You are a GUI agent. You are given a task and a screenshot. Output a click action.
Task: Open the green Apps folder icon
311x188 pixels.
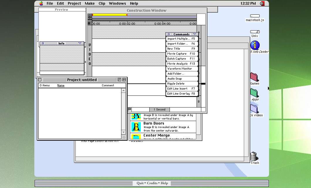pos(254,93)
